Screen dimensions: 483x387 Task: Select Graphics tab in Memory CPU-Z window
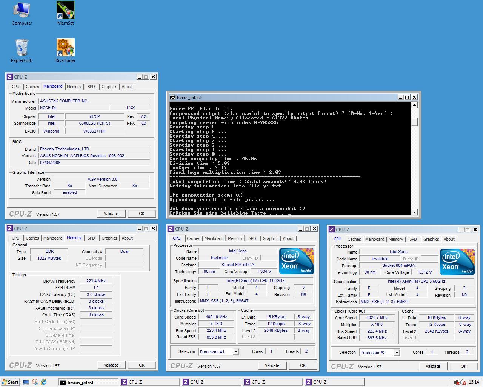coord(109,238)
